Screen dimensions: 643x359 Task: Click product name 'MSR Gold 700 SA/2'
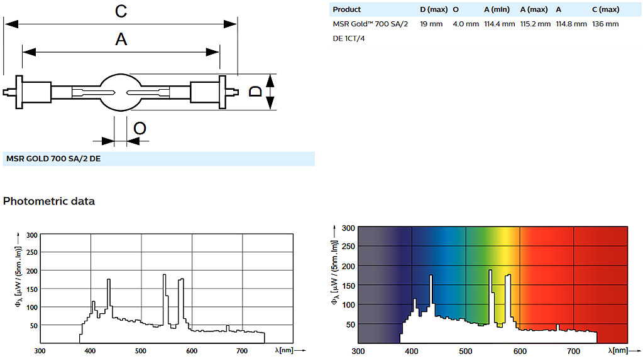pos(370,24)
